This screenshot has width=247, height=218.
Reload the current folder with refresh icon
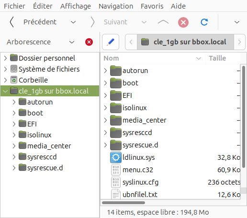204,22
